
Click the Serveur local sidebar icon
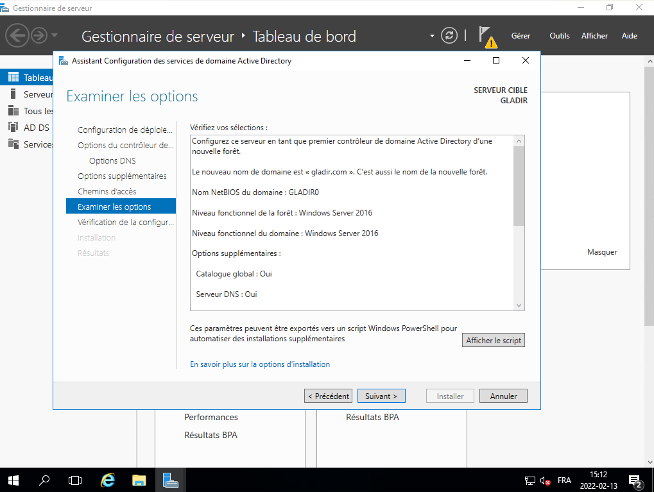(x=13, y=94)
